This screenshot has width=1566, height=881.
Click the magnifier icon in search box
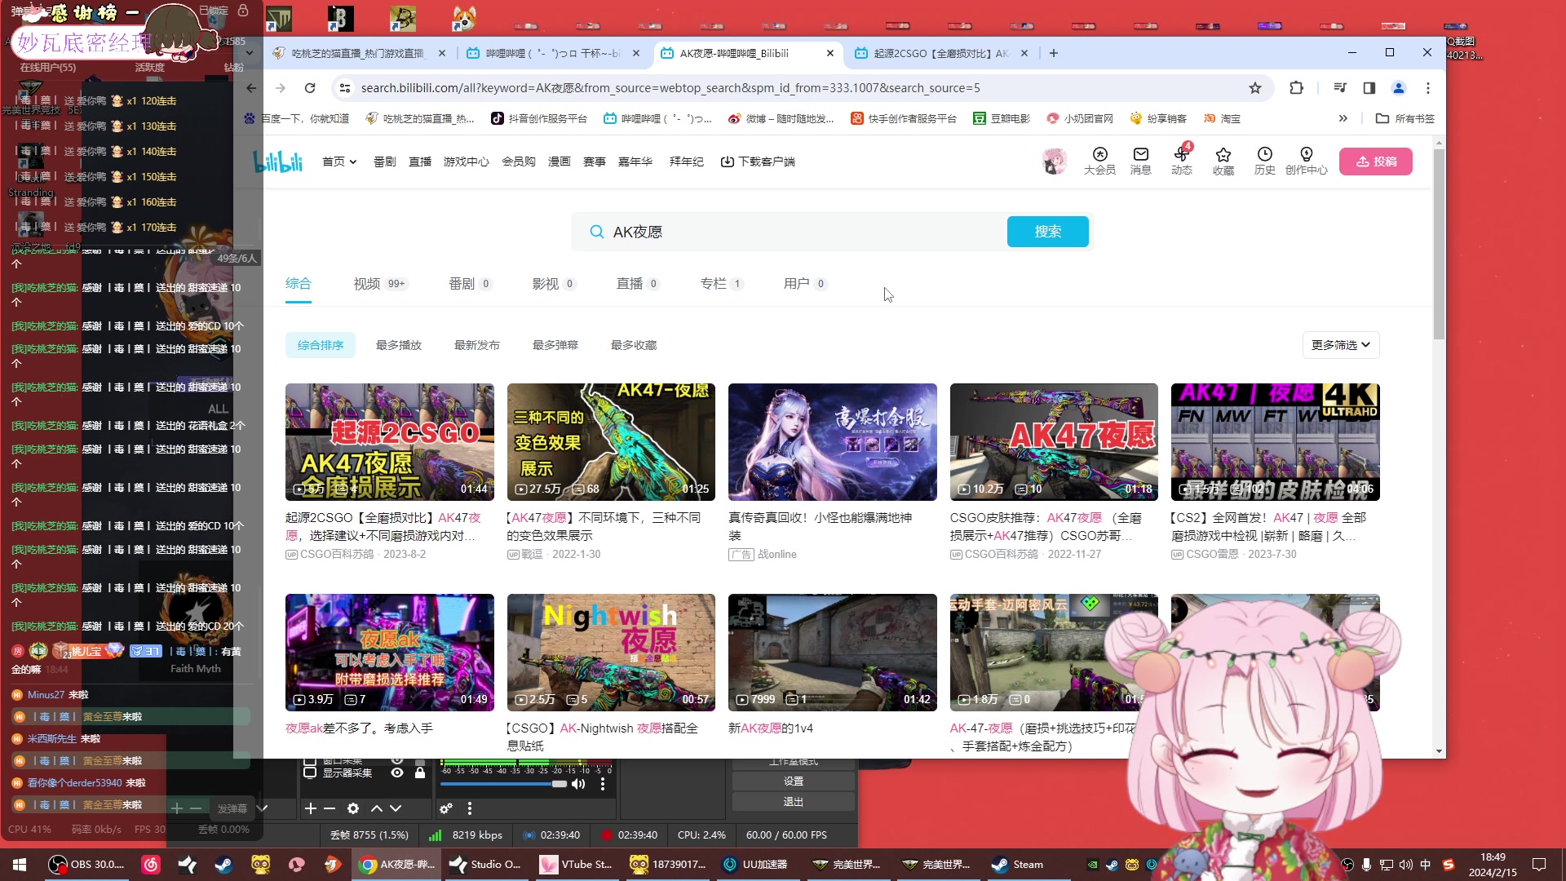pos(596,232)
